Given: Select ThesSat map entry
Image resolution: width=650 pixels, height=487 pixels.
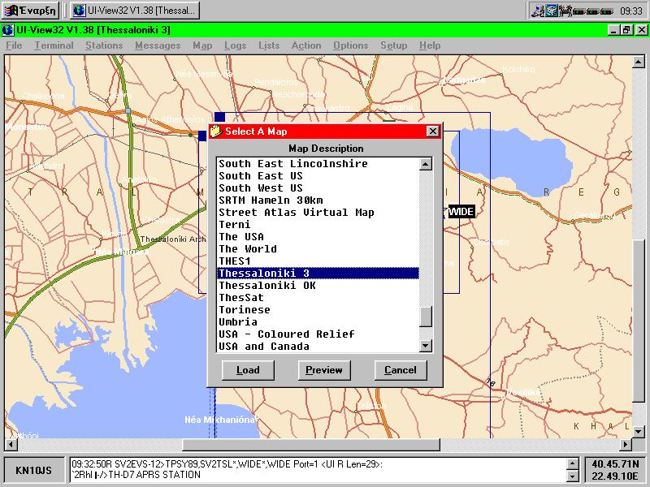Looking at the screenshot, I should (318, 297).
